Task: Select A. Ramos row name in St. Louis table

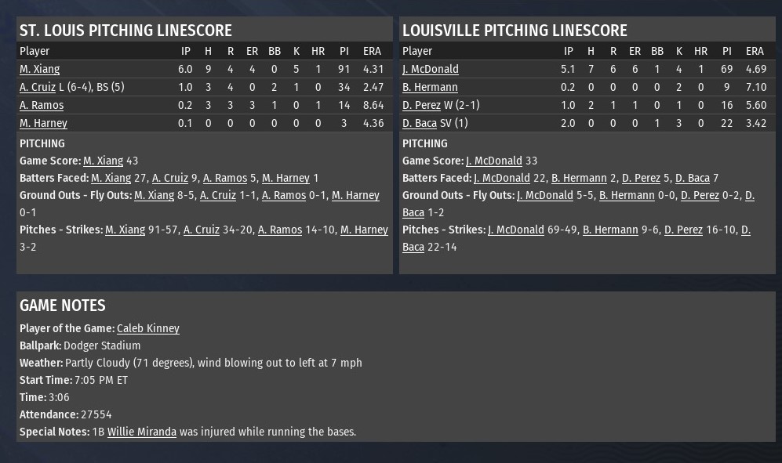Action: (42, 105)
